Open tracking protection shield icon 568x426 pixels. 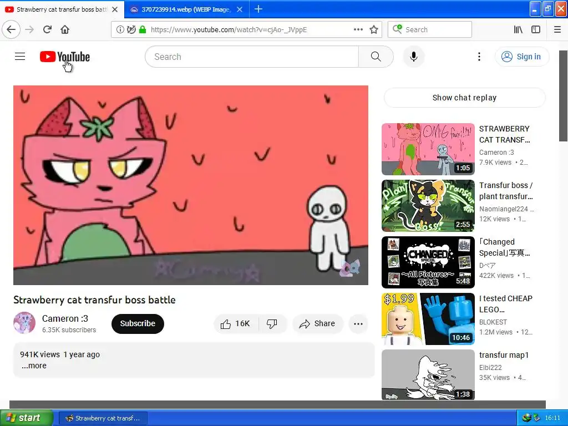coord(131,30)
